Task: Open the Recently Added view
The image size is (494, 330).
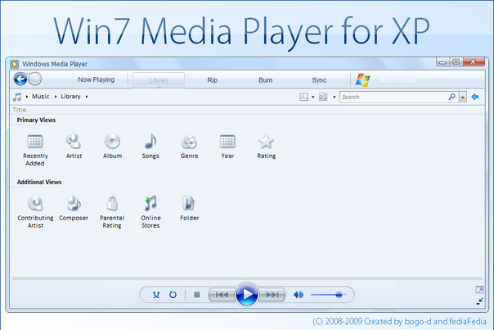Action: (35, 150)
